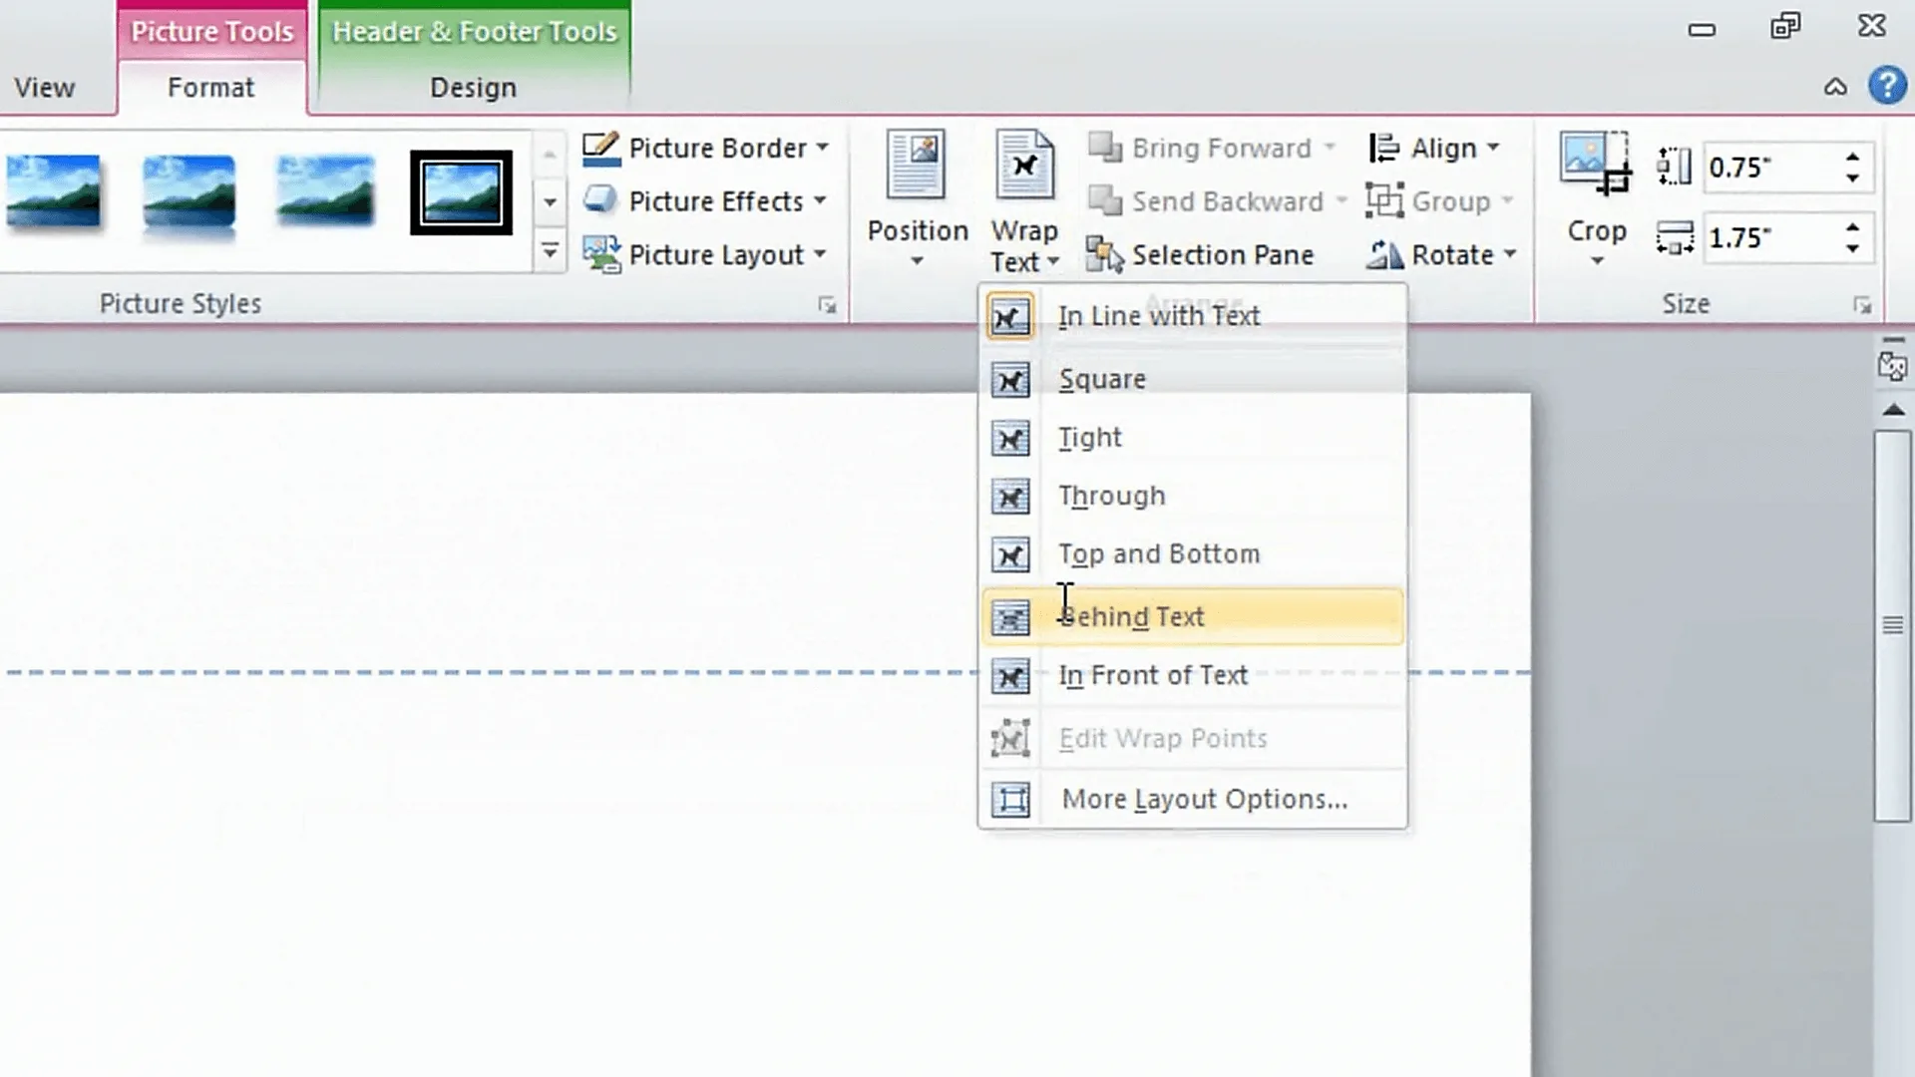Click the Help question mark icon
This screenshot has width=1915, height=1077.
pos(1888,86)
